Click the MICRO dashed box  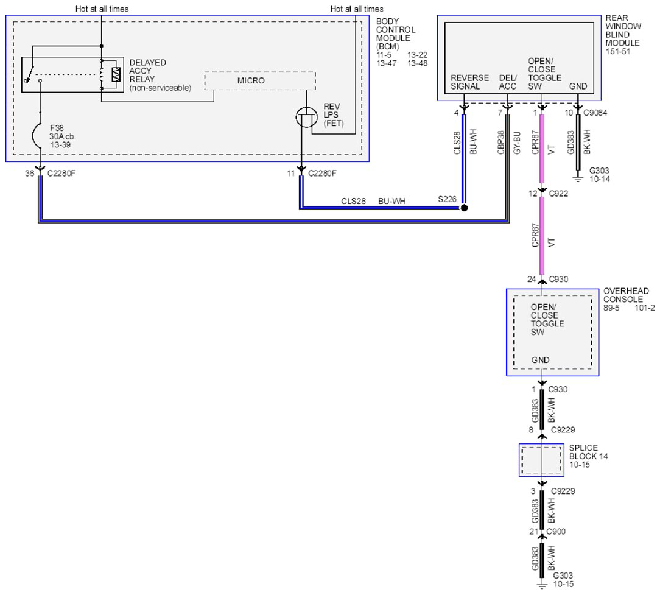260,81
